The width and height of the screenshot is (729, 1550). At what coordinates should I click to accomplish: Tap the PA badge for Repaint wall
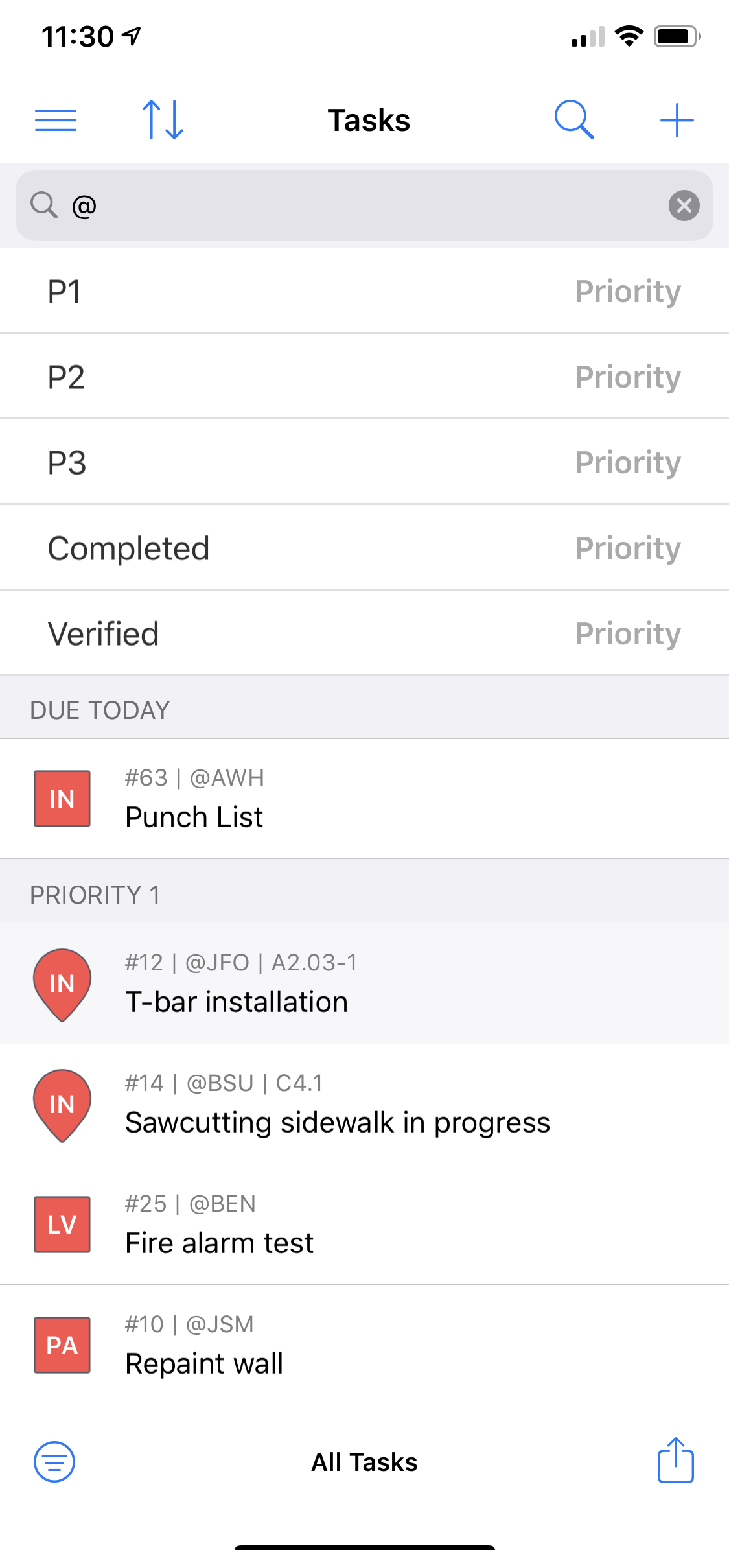[62, 1345]
